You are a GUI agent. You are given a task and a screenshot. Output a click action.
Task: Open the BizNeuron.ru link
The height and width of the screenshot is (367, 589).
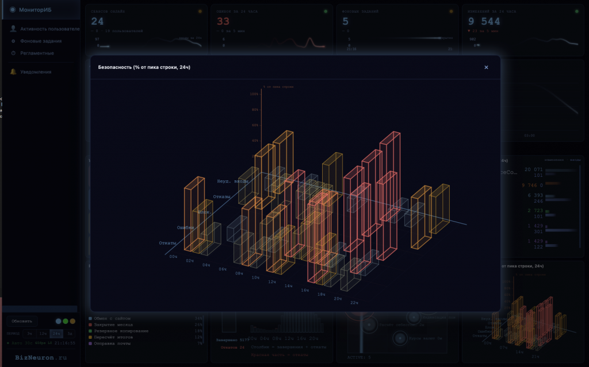click(41, 358)
